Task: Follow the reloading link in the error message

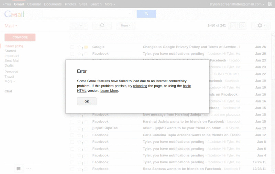Action: (140, 86)
